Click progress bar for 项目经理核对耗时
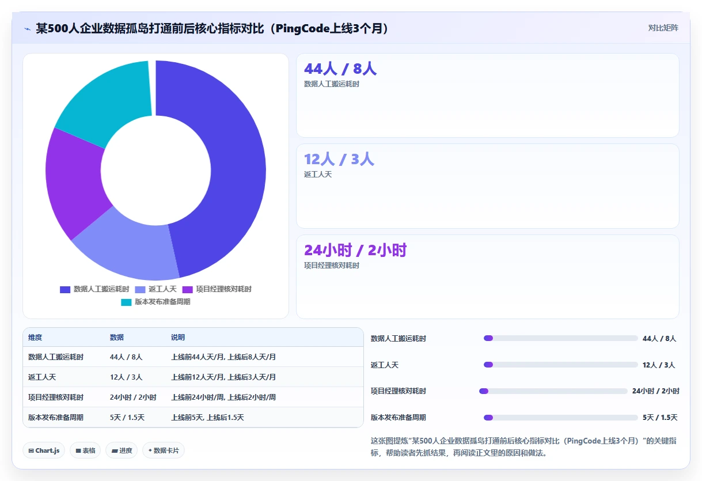Screen dimensions: 702x481 [x=553, y=391]
